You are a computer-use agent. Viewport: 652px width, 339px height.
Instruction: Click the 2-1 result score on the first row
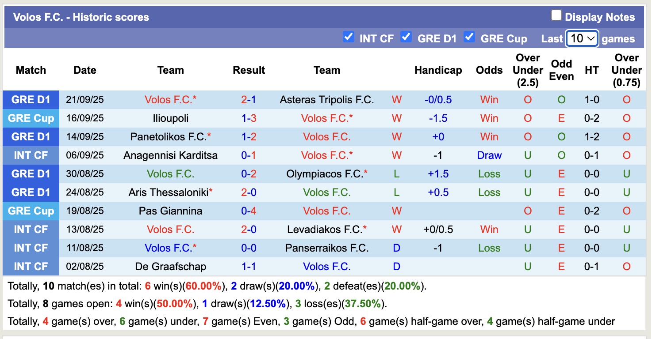[249, 99]
